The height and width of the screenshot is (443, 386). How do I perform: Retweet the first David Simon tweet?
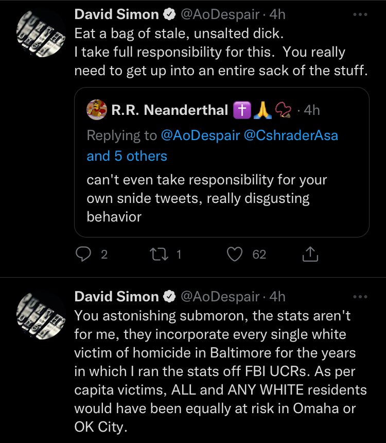[x=159, y=254]
